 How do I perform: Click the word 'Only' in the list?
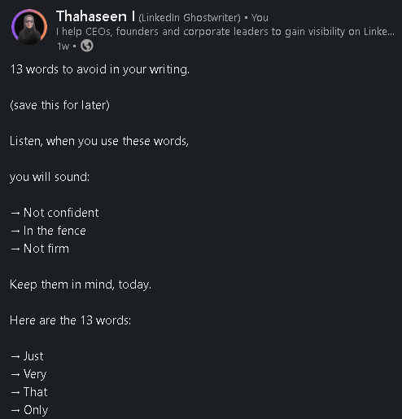pyautogui.click(x=36, y=410)
